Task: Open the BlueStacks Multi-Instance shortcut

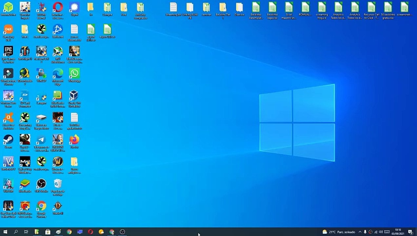Action: tap(58, 99)
